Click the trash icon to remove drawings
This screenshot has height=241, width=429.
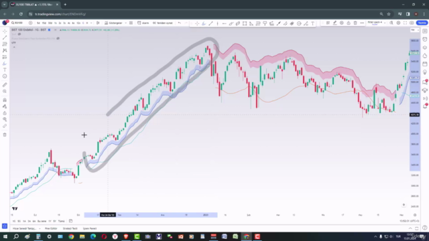[5, 135]
